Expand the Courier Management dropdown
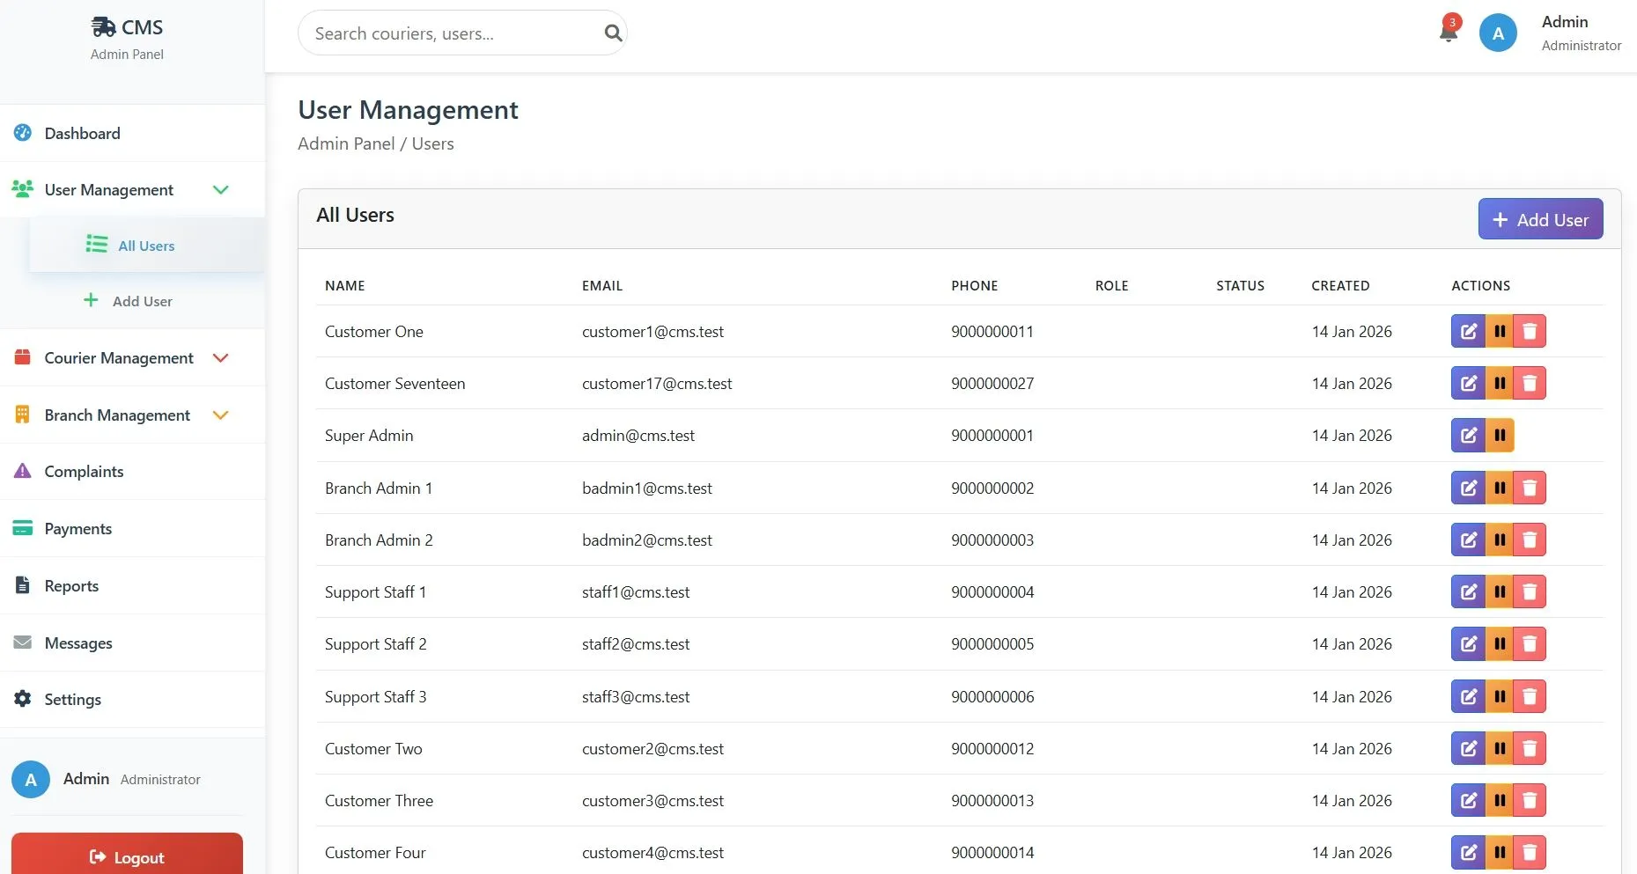This screenshot has width=1637, height=874. [x=221, y=358]
